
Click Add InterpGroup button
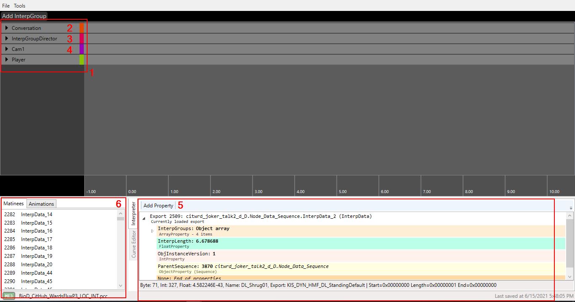(24, 16)
